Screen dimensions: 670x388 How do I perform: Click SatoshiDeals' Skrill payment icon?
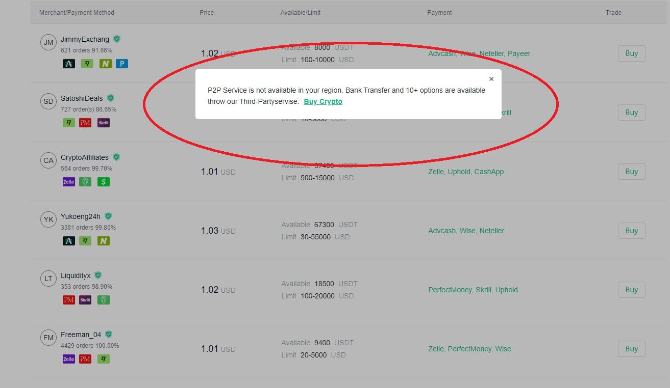104,123
